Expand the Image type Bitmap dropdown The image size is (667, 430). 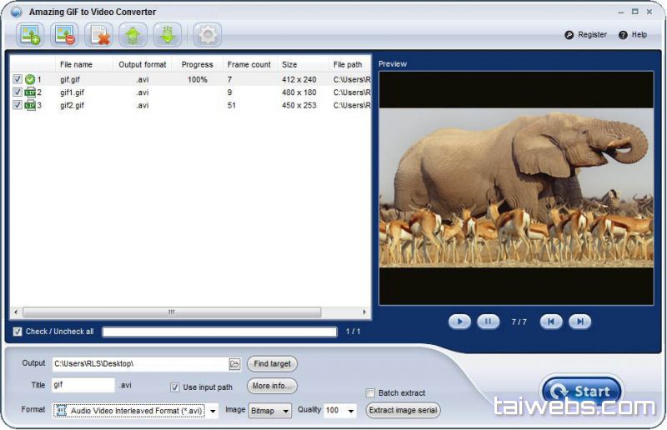click(286, 411)
